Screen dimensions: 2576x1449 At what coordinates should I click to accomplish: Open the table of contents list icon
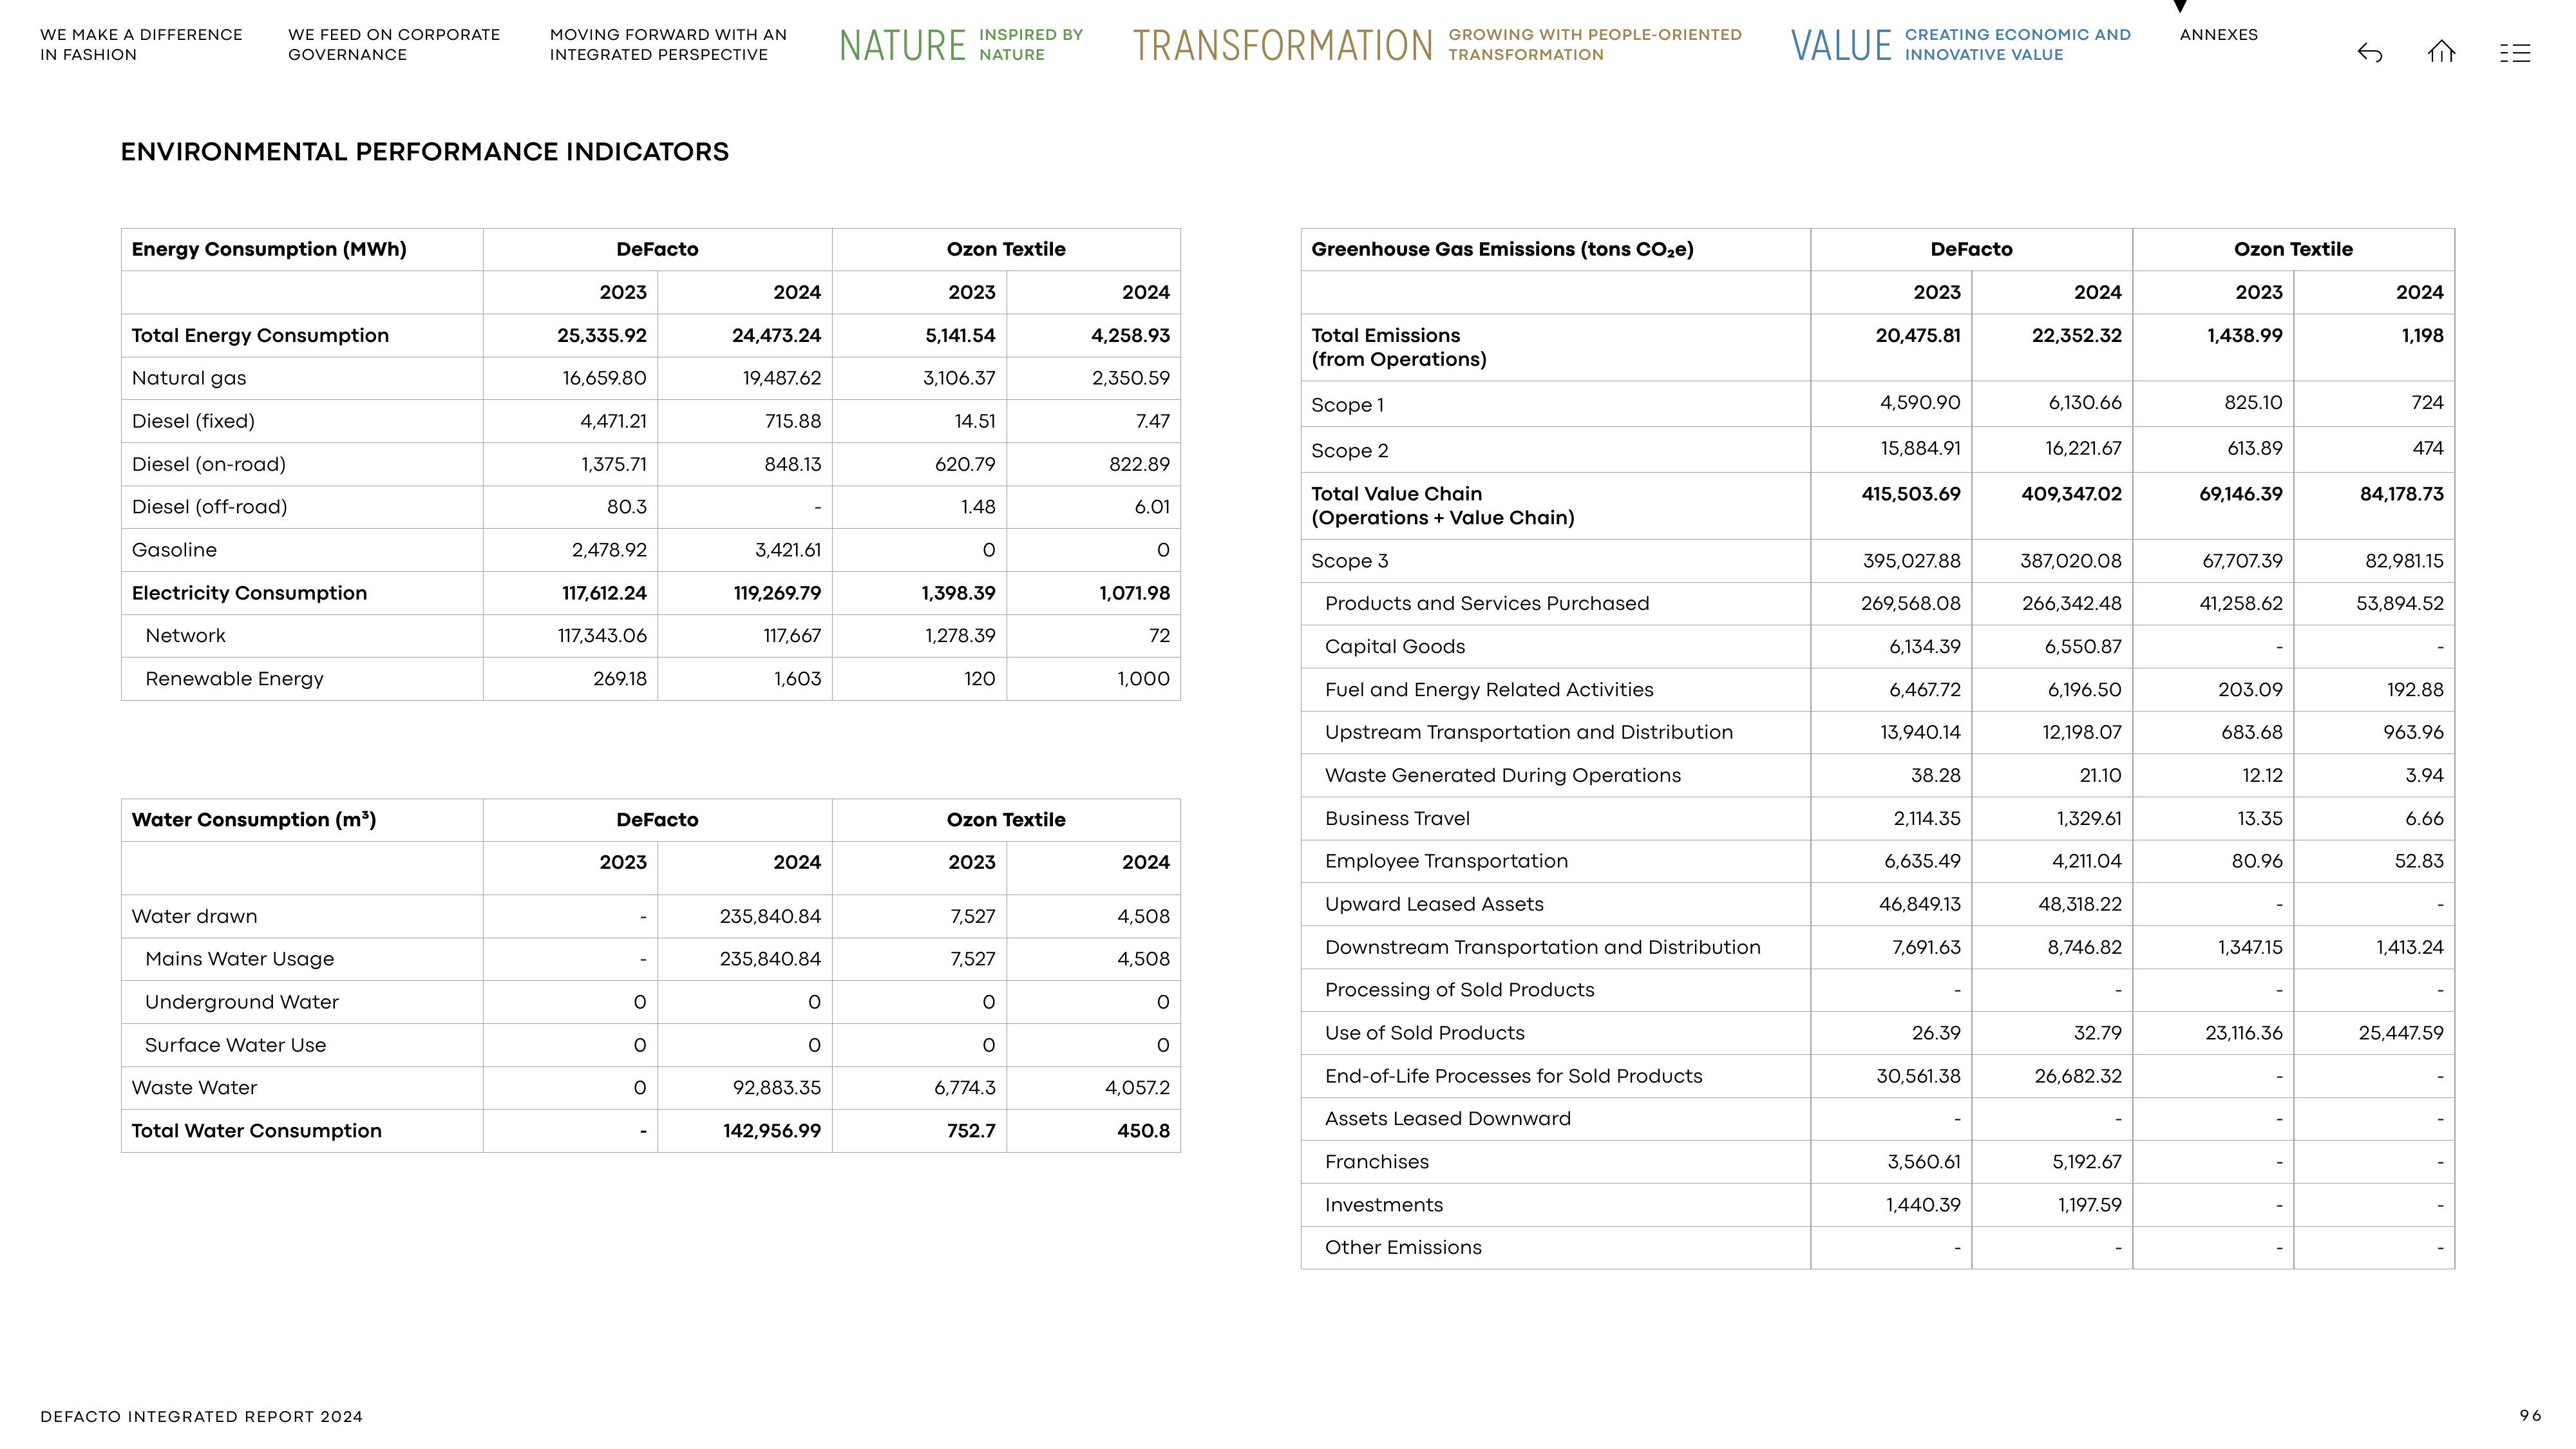(2514, 53)
